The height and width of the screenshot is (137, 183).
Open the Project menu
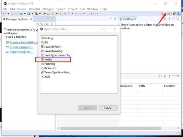click(72, 9)
